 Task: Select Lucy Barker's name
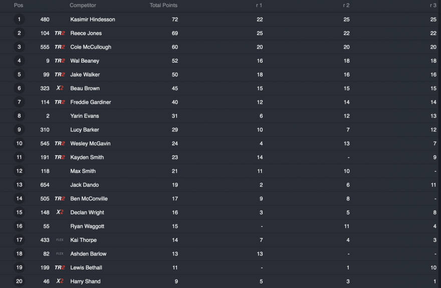(85, 130)
